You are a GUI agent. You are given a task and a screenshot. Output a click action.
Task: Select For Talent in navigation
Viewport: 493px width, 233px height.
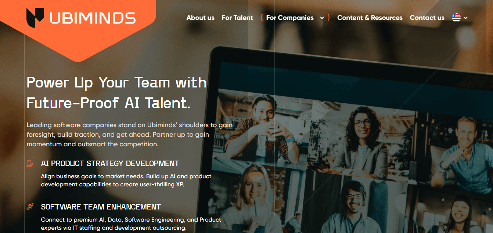(x=237, y=18)
